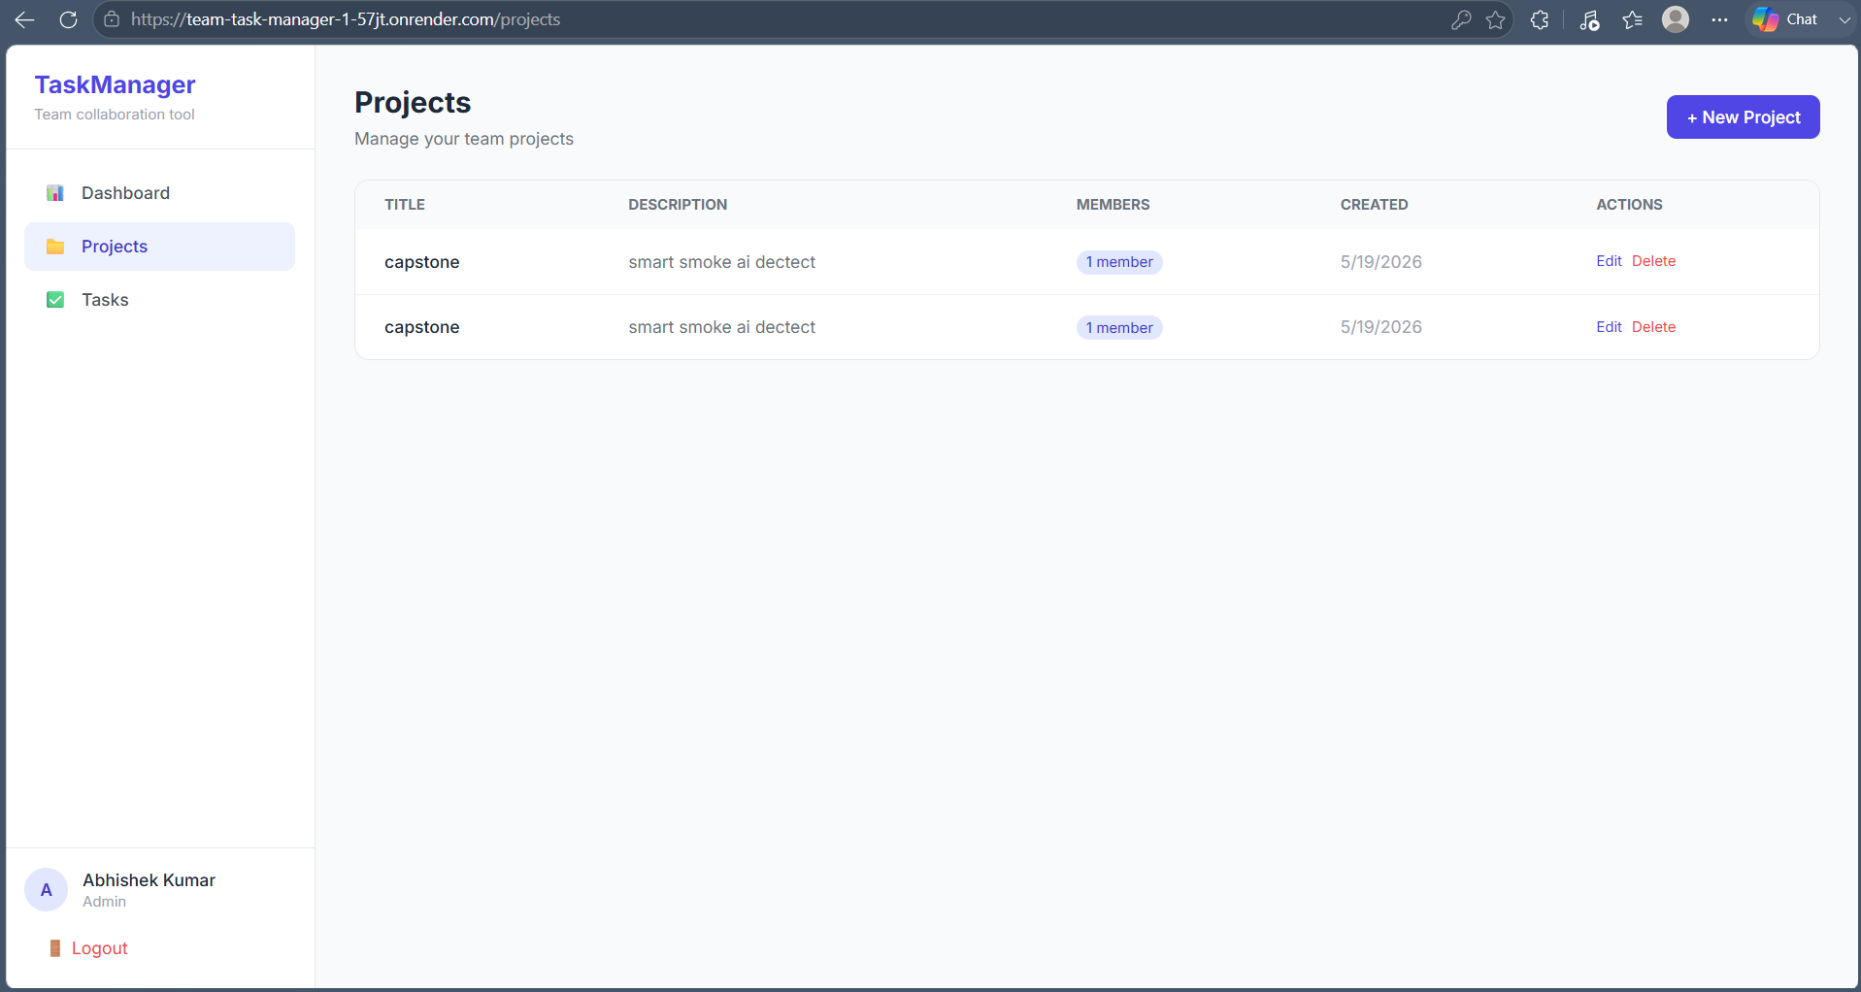Image resolution: width=1861 pixels, height=992 pixels.
Task: Click second row description text
Action: pos(721,327)
